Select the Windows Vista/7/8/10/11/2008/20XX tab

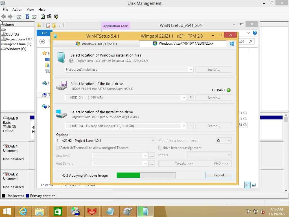pos(183,44)
